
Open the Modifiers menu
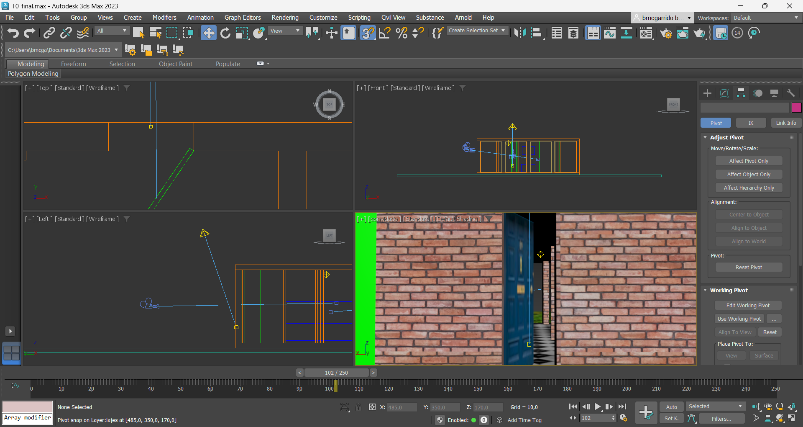coord(164,18)
